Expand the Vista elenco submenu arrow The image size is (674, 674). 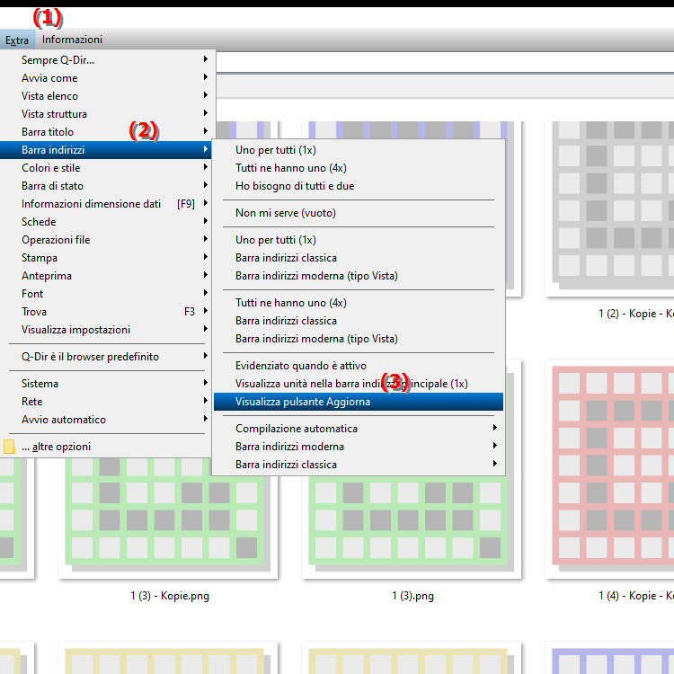[x=206, y=95]
